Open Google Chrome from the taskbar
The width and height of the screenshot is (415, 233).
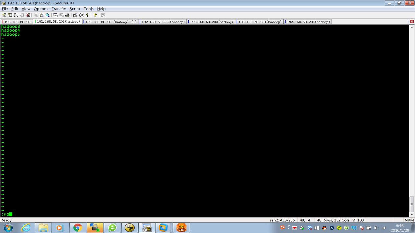click(77, 228)
